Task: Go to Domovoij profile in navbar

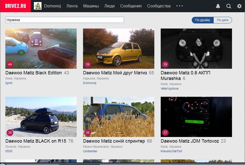Action: pos(53,6)
